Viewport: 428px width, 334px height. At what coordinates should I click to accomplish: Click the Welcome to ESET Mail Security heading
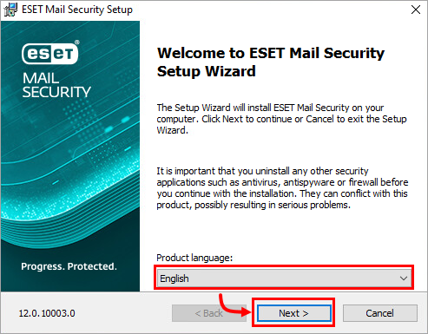click(271, 62)
